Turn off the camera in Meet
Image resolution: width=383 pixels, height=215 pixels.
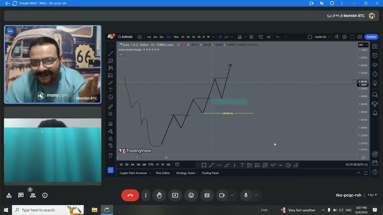click(x=222, y=195)
